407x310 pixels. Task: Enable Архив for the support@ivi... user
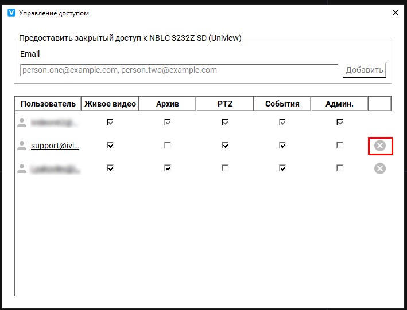click(x=168, y=146)
